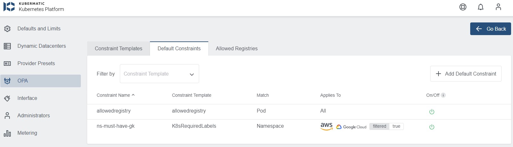Toggle the ns-must-have-gk constraint power switch
Screen dimensions: 513x147
[x=432, y=127]
